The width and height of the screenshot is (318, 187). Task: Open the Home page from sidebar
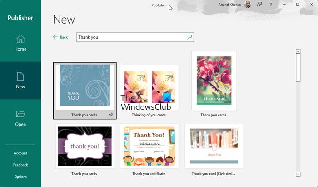point(20,43)
